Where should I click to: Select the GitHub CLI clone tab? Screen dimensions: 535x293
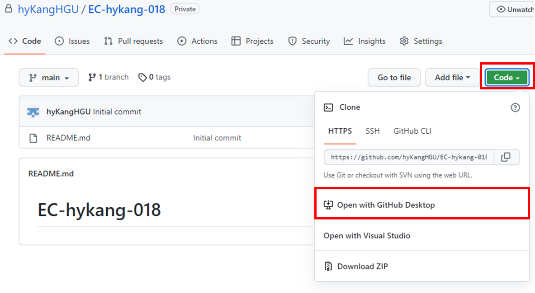click(x=412, y=131)
